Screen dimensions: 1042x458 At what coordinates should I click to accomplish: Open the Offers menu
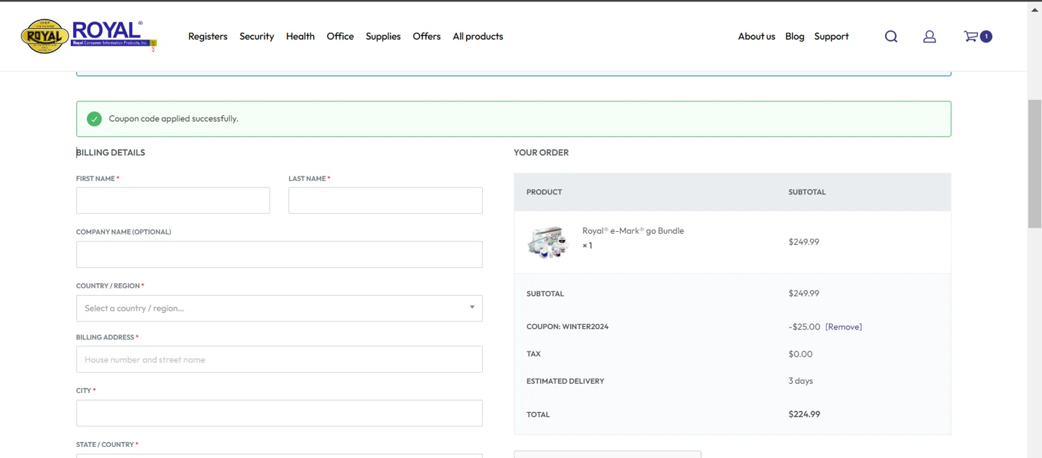[x=427, y=36]
